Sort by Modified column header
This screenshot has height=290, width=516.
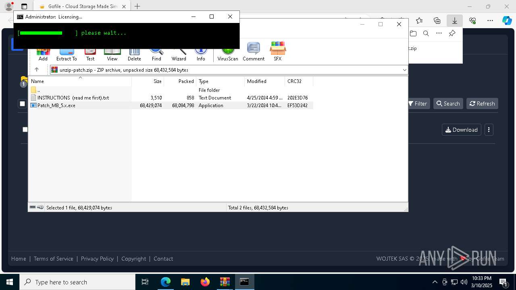click(265, 81)
